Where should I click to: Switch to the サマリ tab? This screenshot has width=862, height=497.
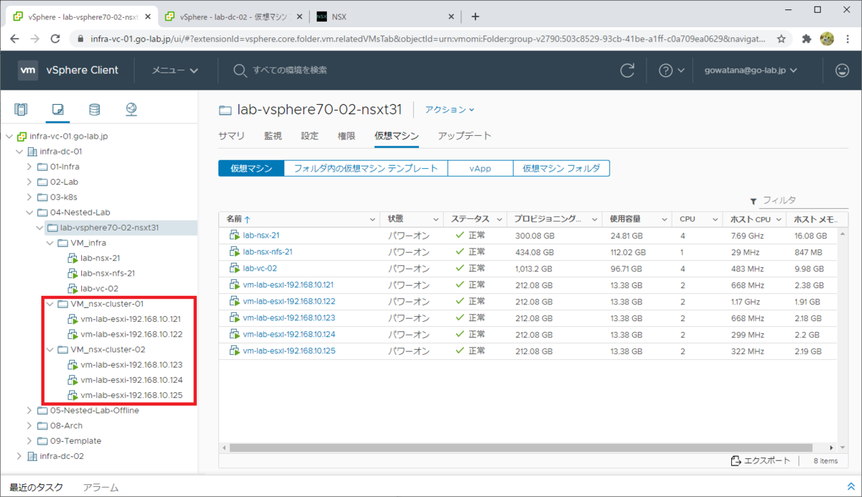click(x=231, y=136)
